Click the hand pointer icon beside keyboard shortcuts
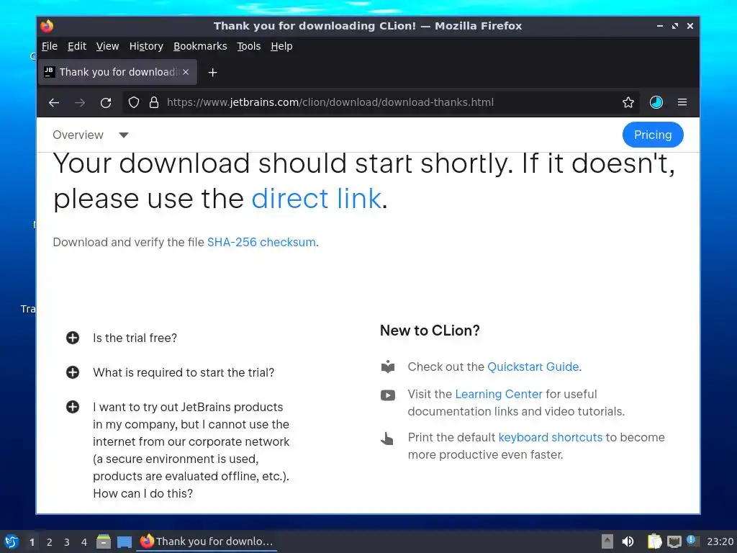The width and height of the screenshot is (737, 553). (386, 439)
